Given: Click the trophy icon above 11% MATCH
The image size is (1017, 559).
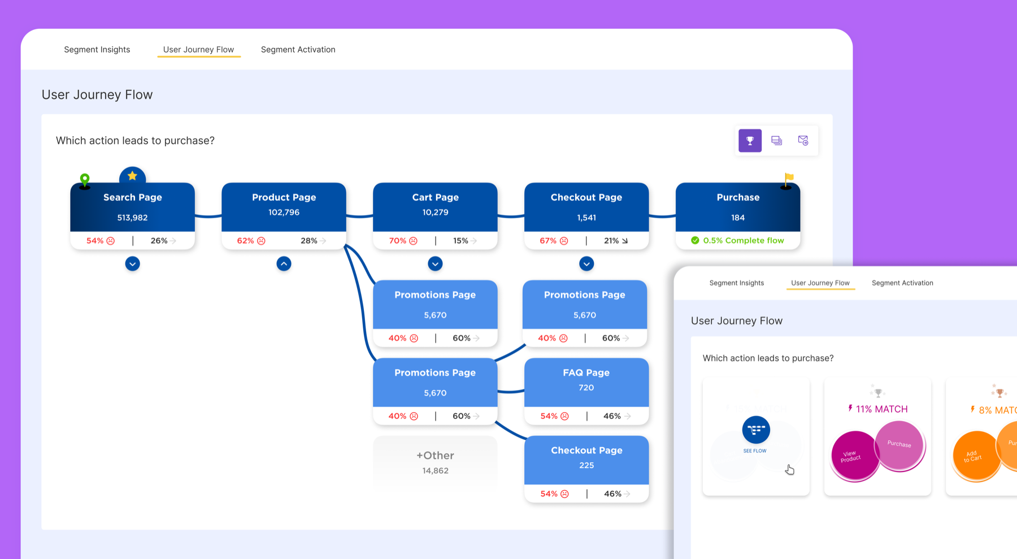Looking at the screenshot, I should pos(877,392).
